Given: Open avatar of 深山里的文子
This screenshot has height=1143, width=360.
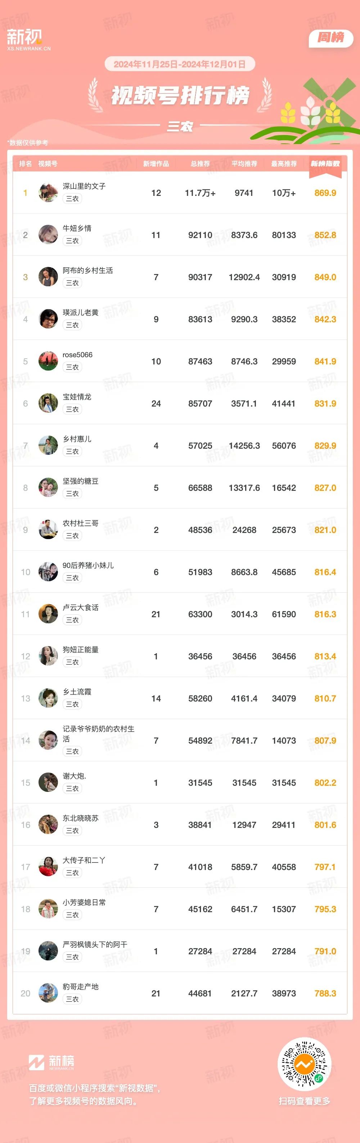Looking at the screenshot, I should (48, 192).
